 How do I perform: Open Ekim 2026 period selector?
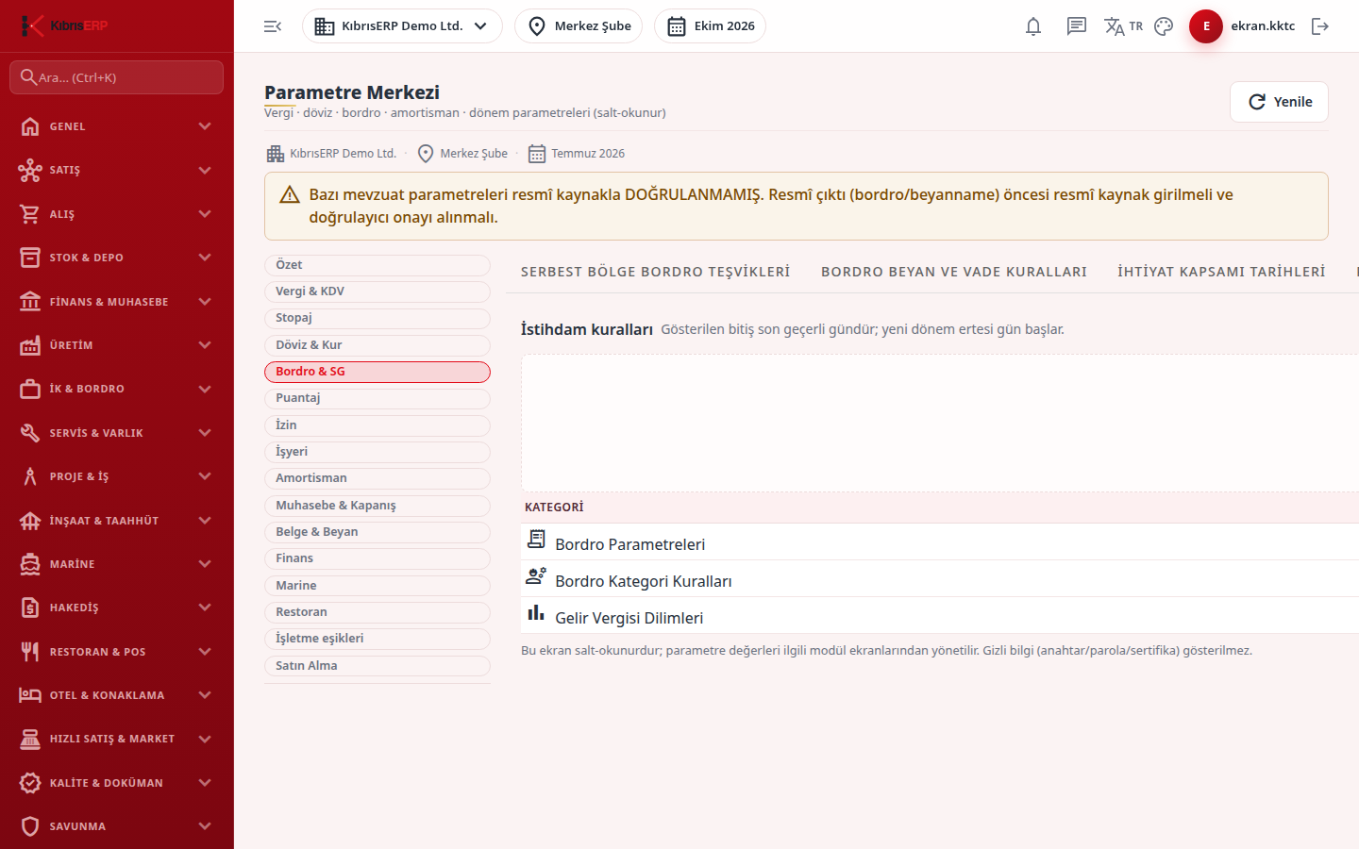coord(710,26)
